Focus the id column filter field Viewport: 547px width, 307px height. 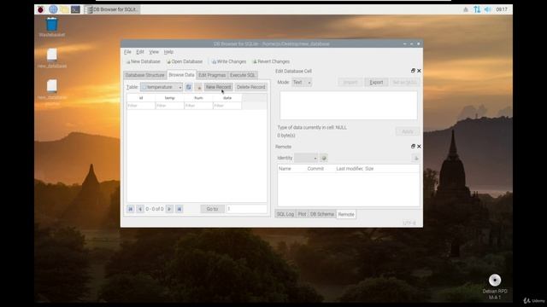pos(141,106)
